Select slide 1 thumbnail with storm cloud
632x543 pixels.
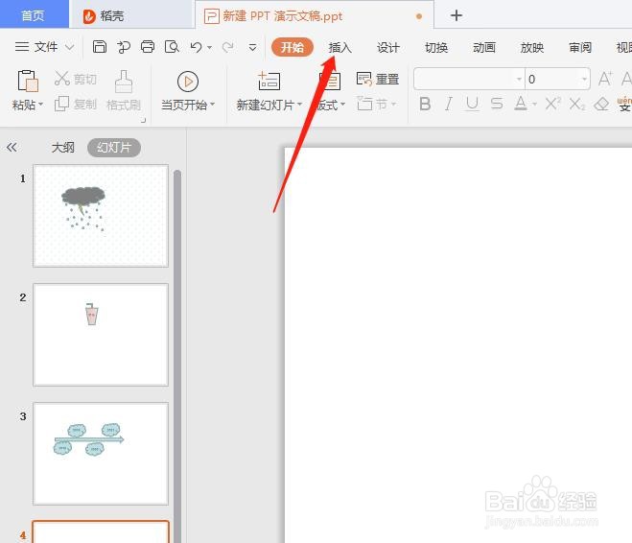pos(101,216)
